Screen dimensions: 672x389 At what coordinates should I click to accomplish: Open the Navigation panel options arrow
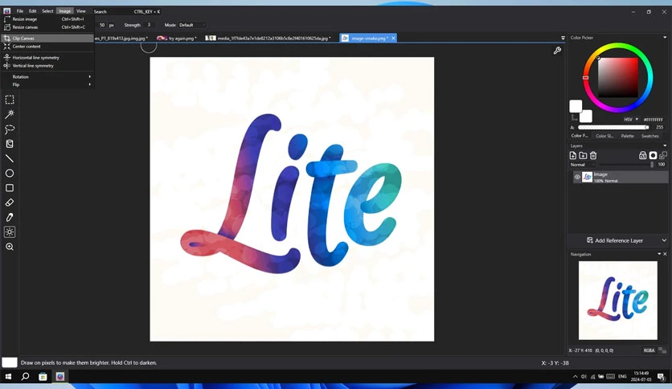point(659,254)
